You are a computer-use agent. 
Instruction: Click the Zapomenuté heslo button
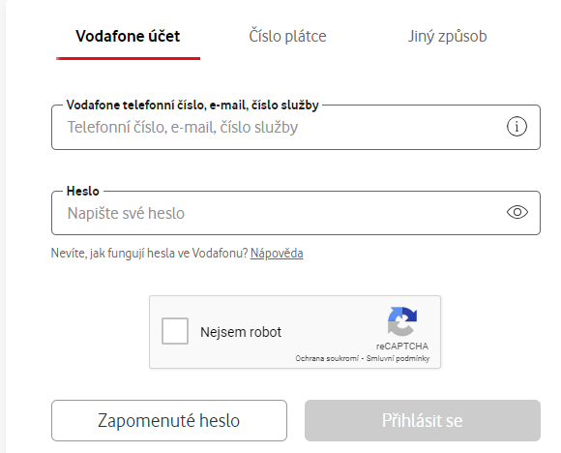pos(169,420)
